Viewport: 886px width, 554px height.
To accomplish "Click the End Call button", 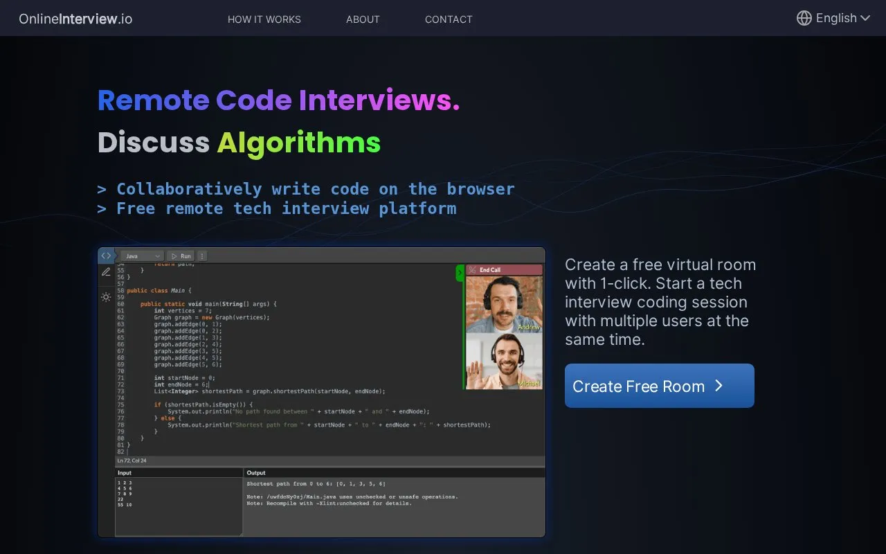I will pos(504,270).
